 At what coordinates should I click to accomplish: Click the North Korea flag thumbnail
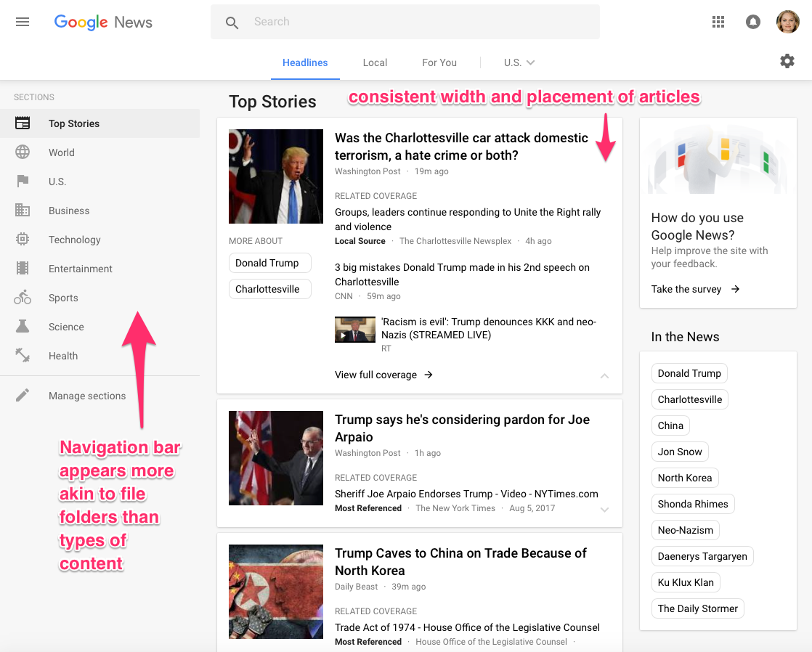pyautogui.click(x=276, y=592)
